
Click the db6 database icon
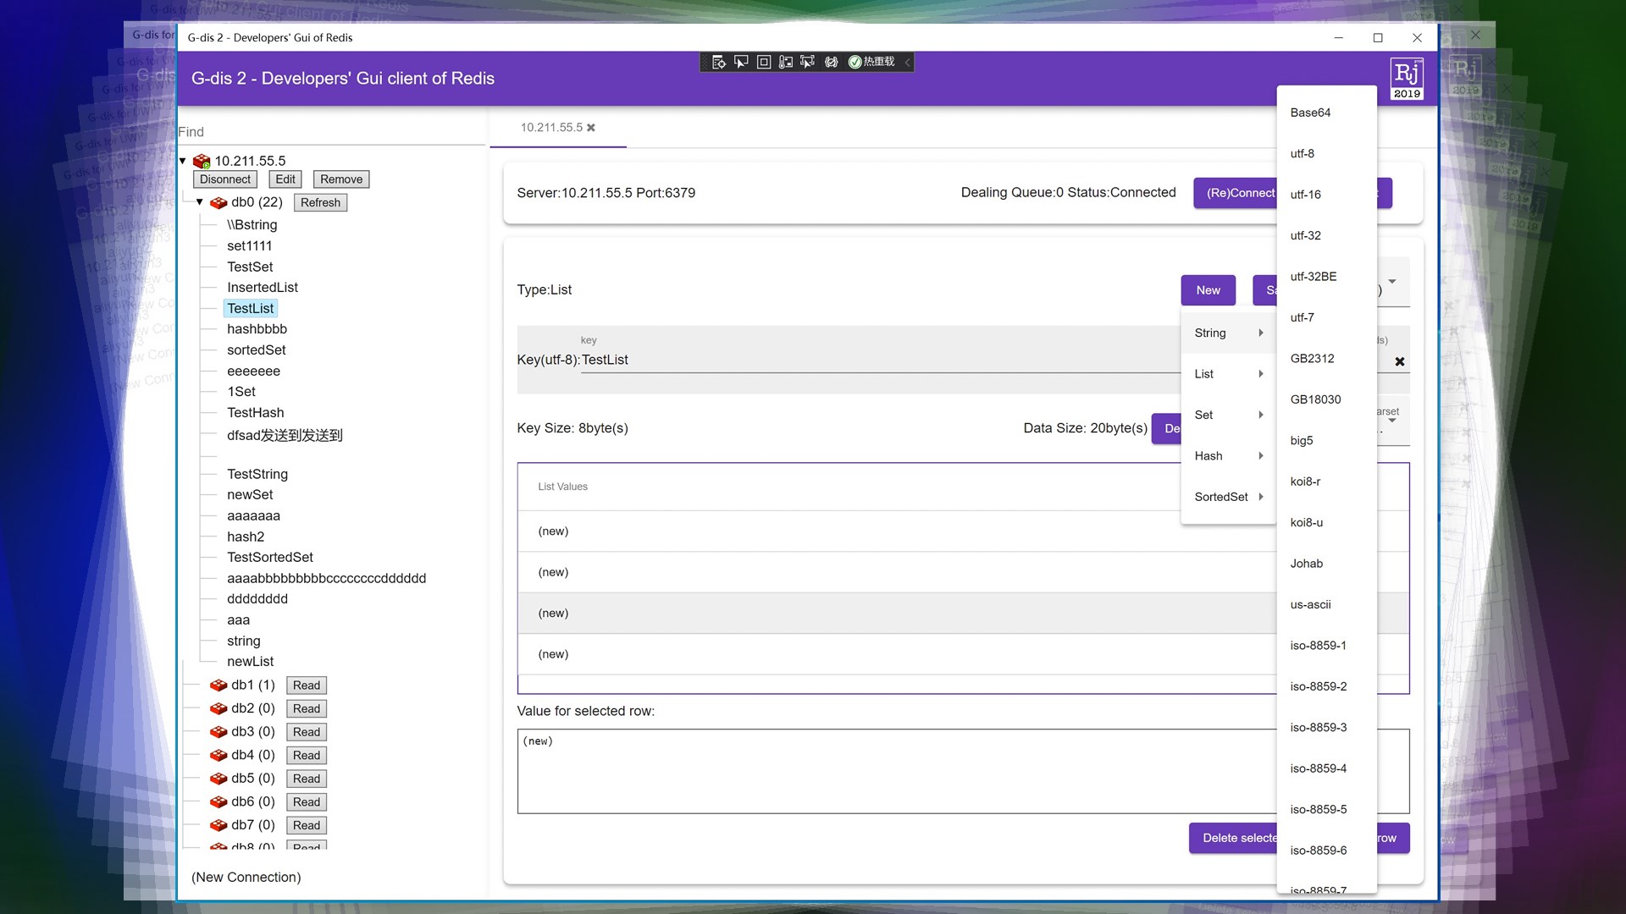point(218,801)
